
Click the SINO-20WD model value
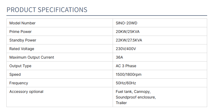click(x=127, y=23)
